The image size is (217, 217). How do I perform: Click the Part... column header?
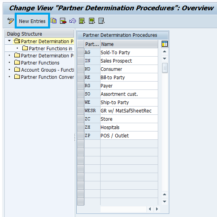(x=92, y=44)
